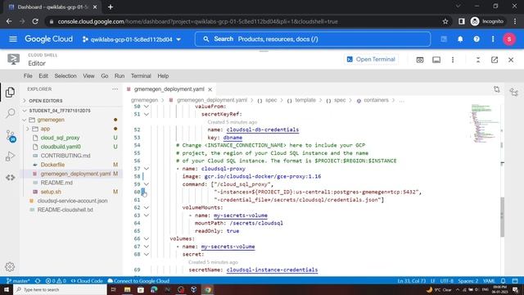Fold code at line 57
The image size is (524, 295).
[147, 169]
